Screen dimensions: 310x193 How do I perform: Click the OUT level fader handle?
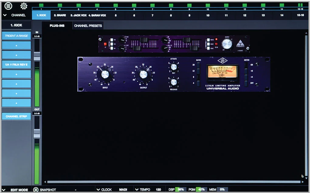[37, 133]
